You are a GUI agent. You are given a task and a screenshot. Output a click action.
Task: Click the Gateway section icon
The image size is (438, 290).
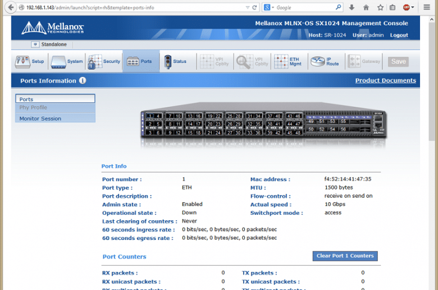coord(354,61)
